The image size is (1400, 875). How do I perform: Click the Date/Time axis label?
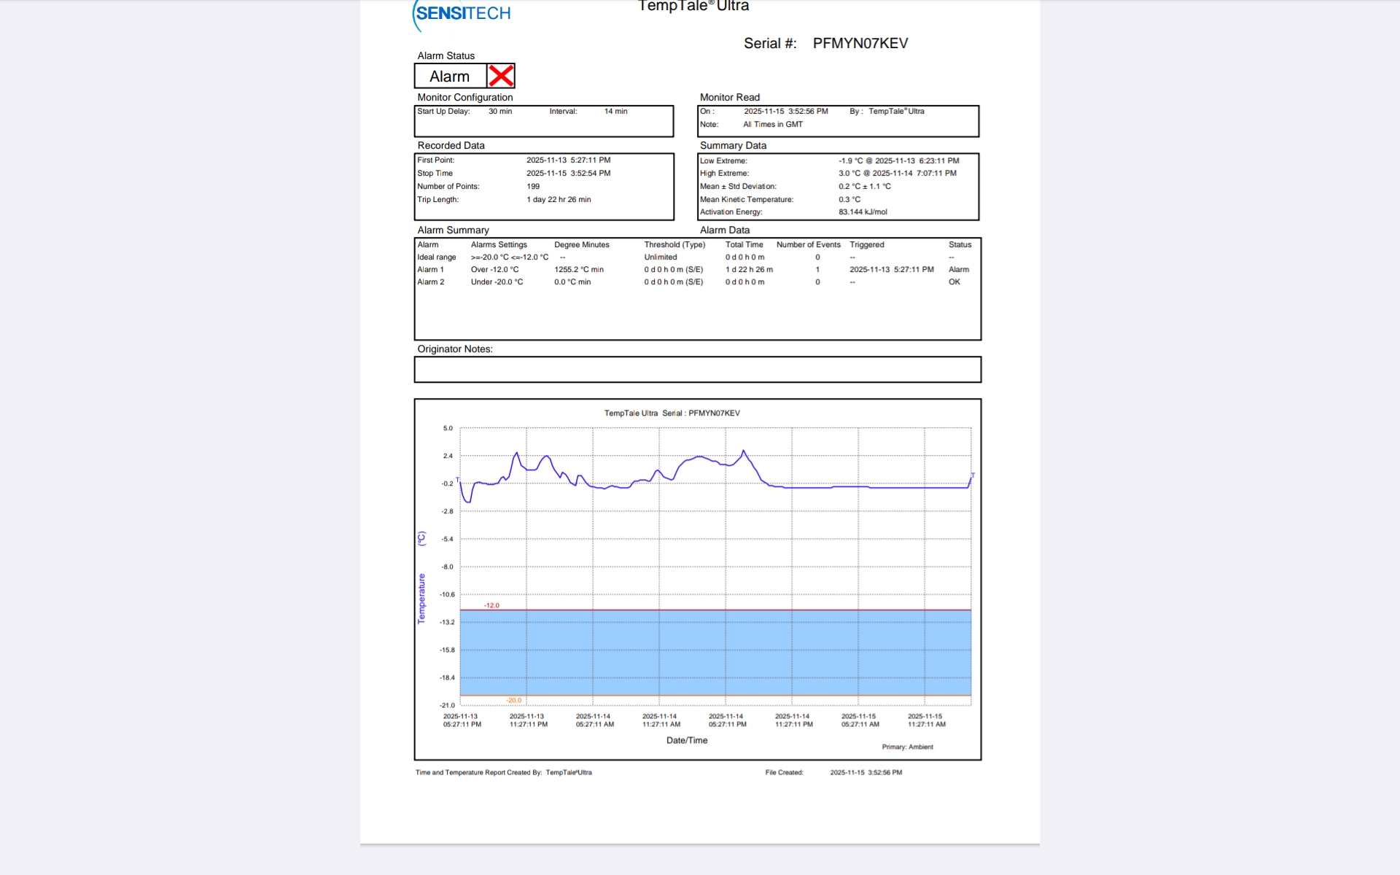(x=686, y=740)
